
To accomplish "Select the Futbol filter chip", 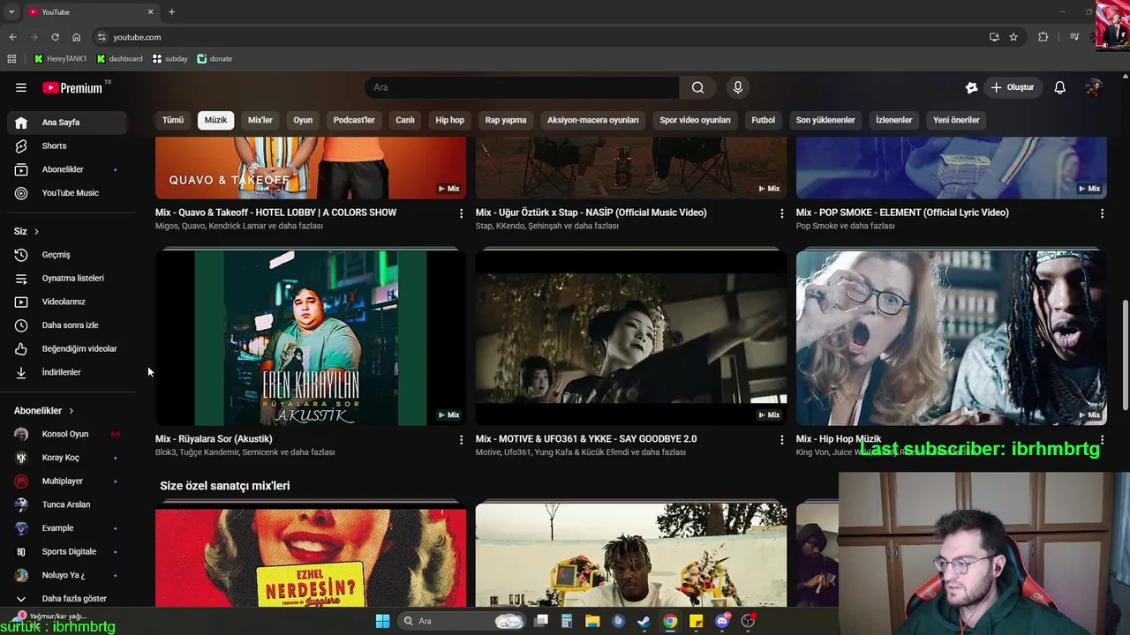I will (763, 120).
